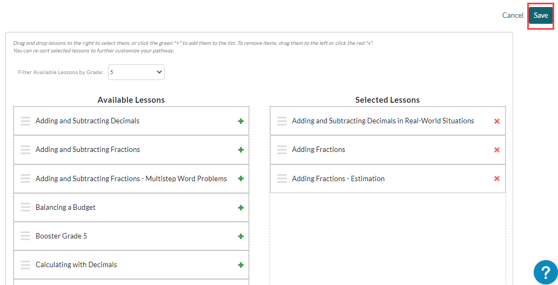Add Multistep Word Problems lesson with plus

click(x=241, y=178)
